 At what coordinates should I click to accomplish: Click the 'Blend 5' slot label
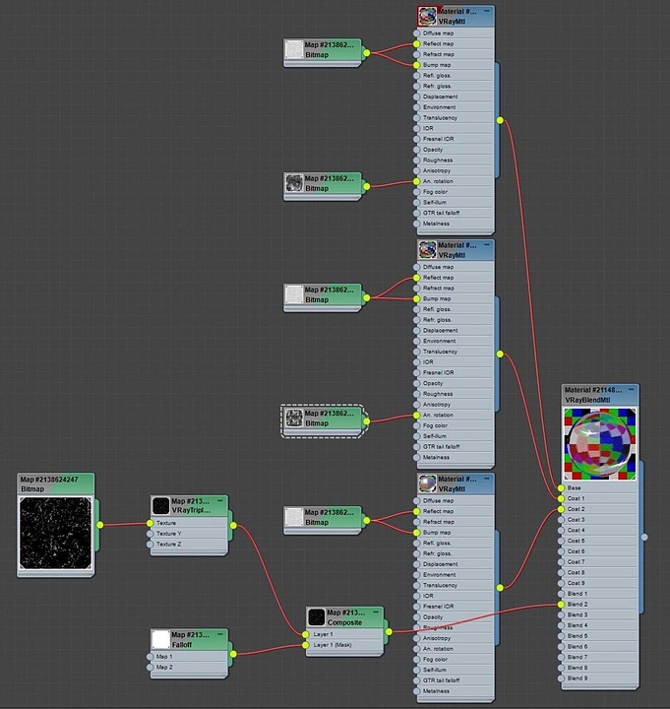pos(578,636)
